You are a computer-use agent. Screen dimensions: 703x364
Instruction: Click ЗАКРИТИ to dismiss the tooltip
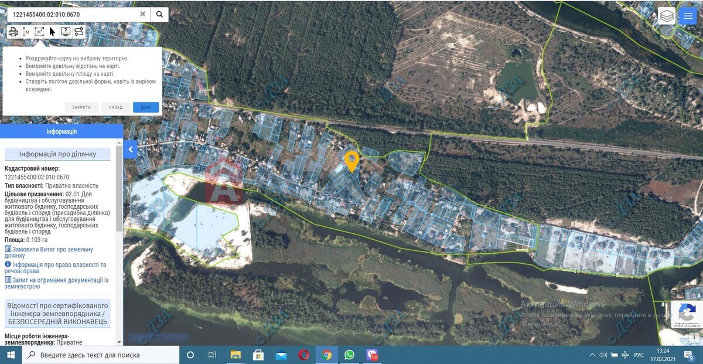coord(81,107)
